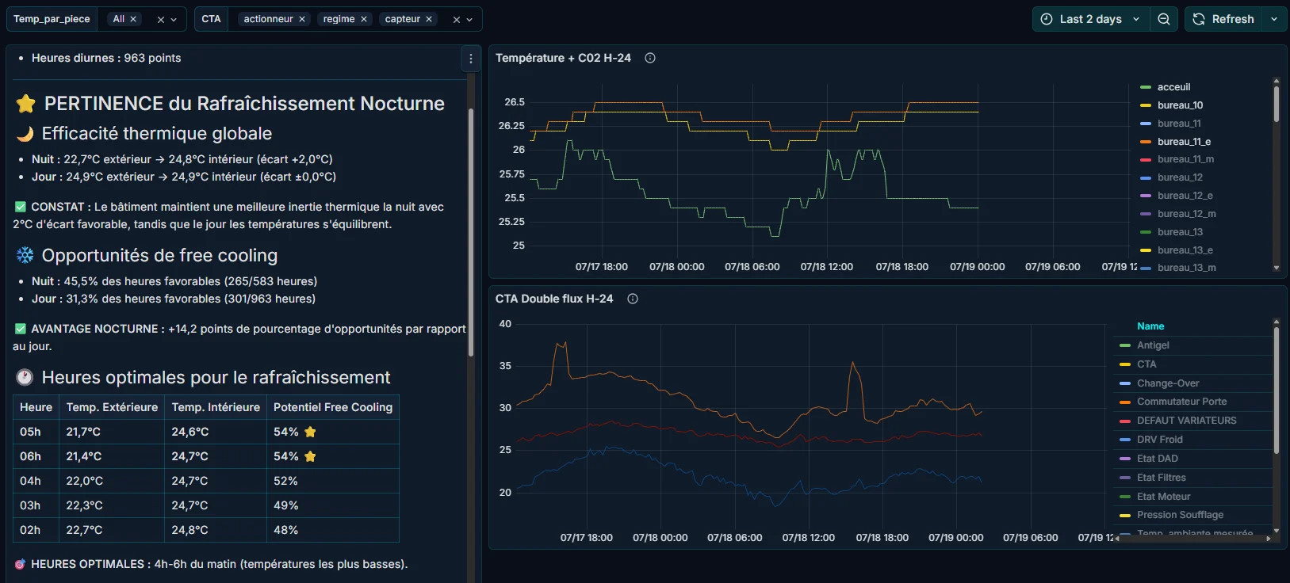Open the text panel's three-dot menu
This screenshot has width=1290, height=583.
coord(471,59)
